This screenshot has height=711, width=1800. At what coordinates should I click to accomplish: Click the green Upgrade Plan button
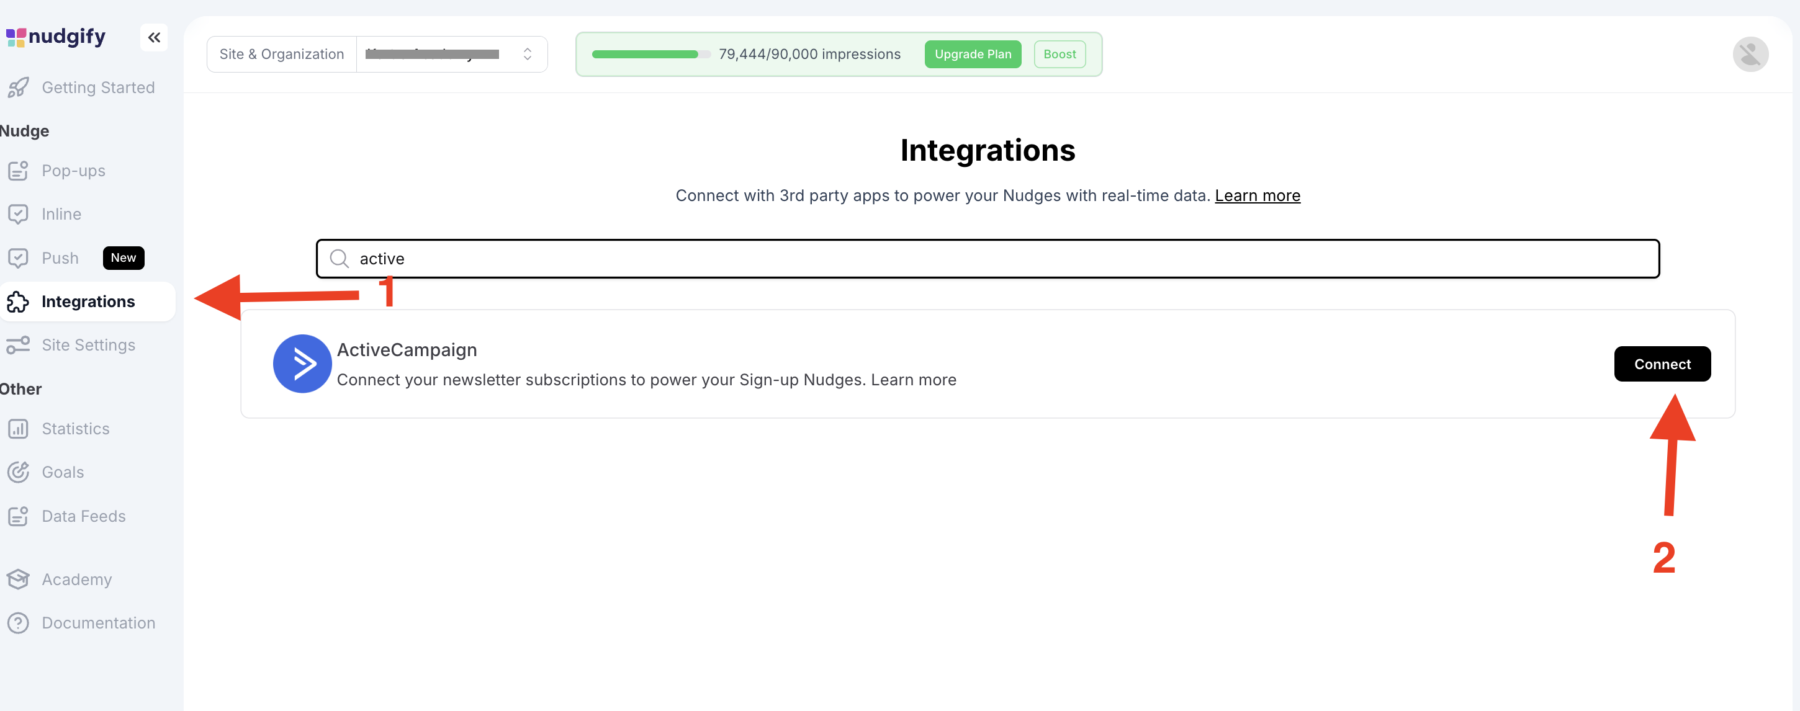tap(972, 55)
